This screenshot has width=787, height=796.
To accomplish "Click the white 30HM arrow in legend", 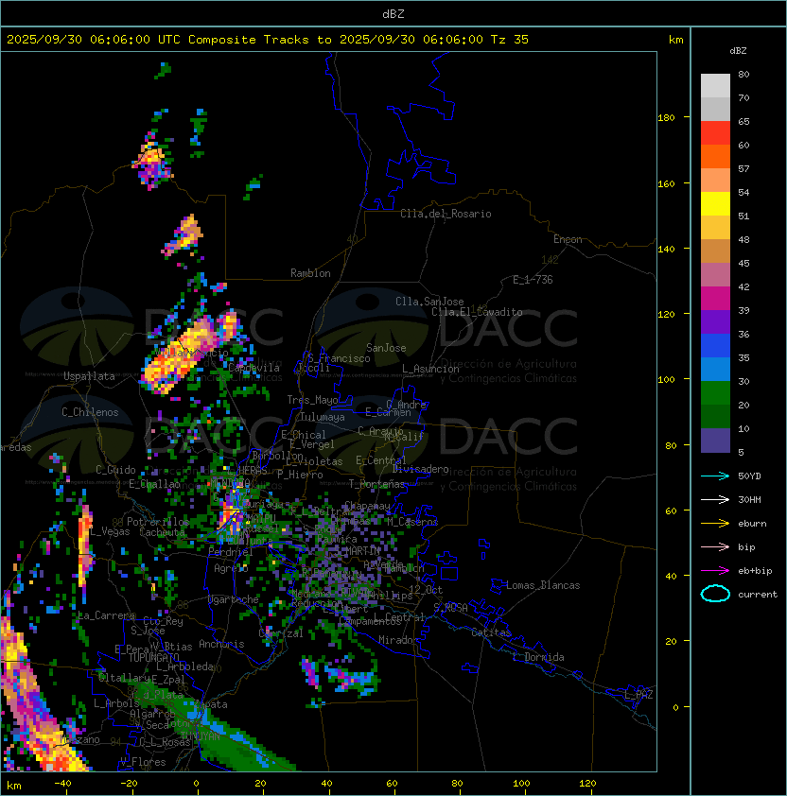I will (715, 499).
